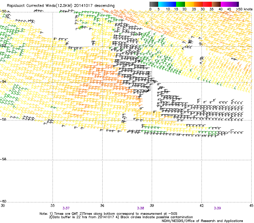This screenshot has height=223, width=254.
Task: Click the NOAA/NESDIS credit text
Action: click(x=202, y=221)
